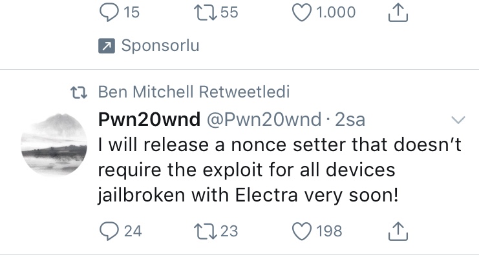Tap the 1.000 like count number
Viewport: 479px width, 268px height.
click(x=334, y=12)
